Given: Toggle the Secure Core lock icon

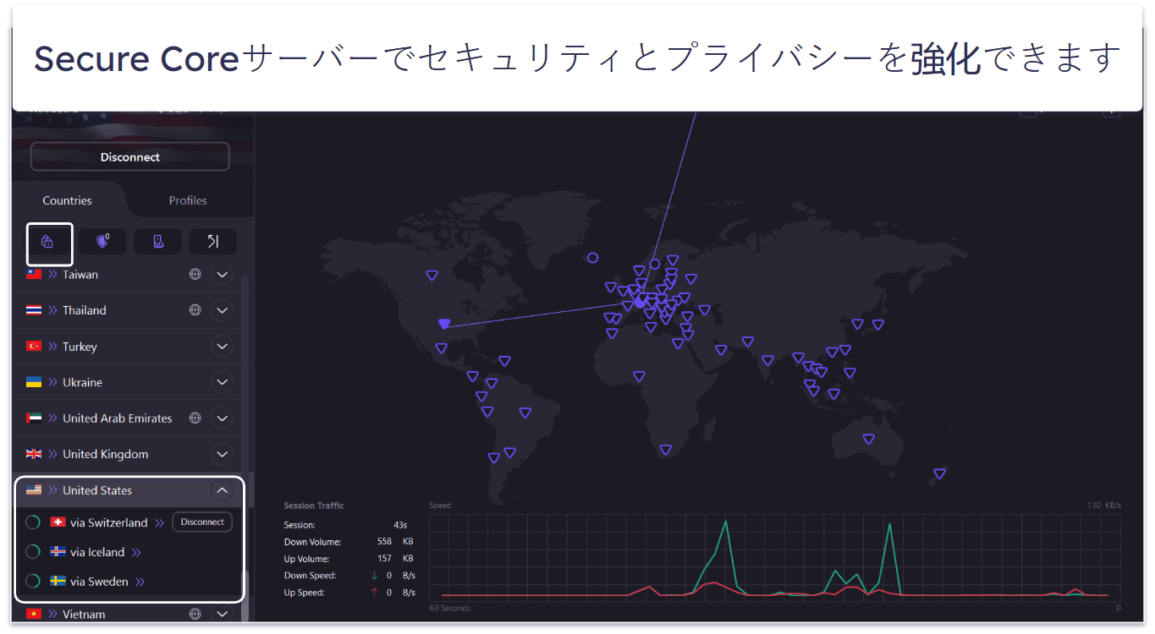Looking at the screenshot, I should pos(47,242).
